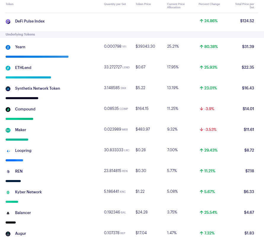Click the REN token icon
The width and height of the screenshot is (264, 241).
(8, 171)
